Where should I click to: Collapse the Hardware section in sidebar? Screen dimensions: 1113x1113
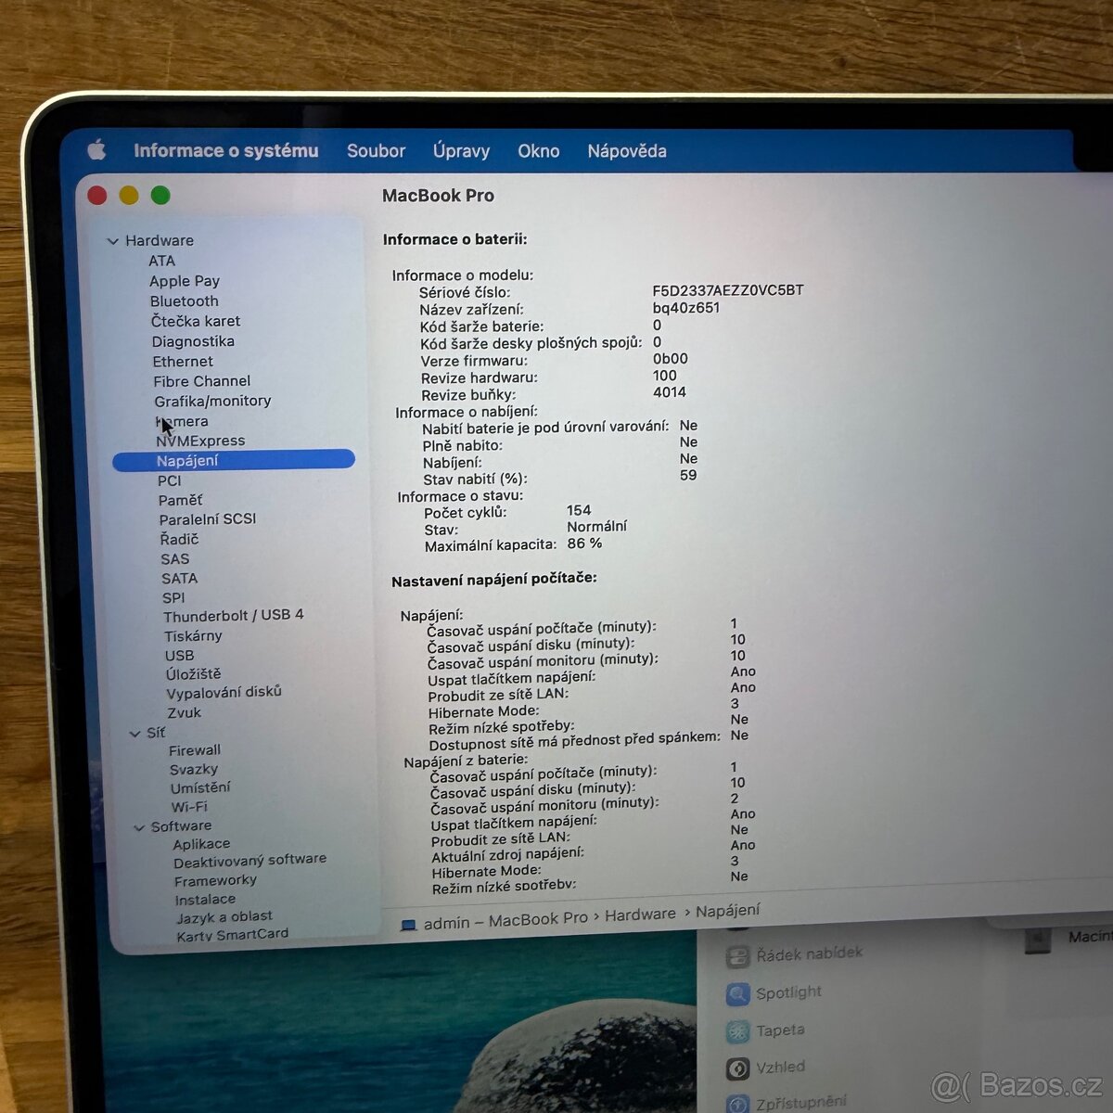[113, 240]
